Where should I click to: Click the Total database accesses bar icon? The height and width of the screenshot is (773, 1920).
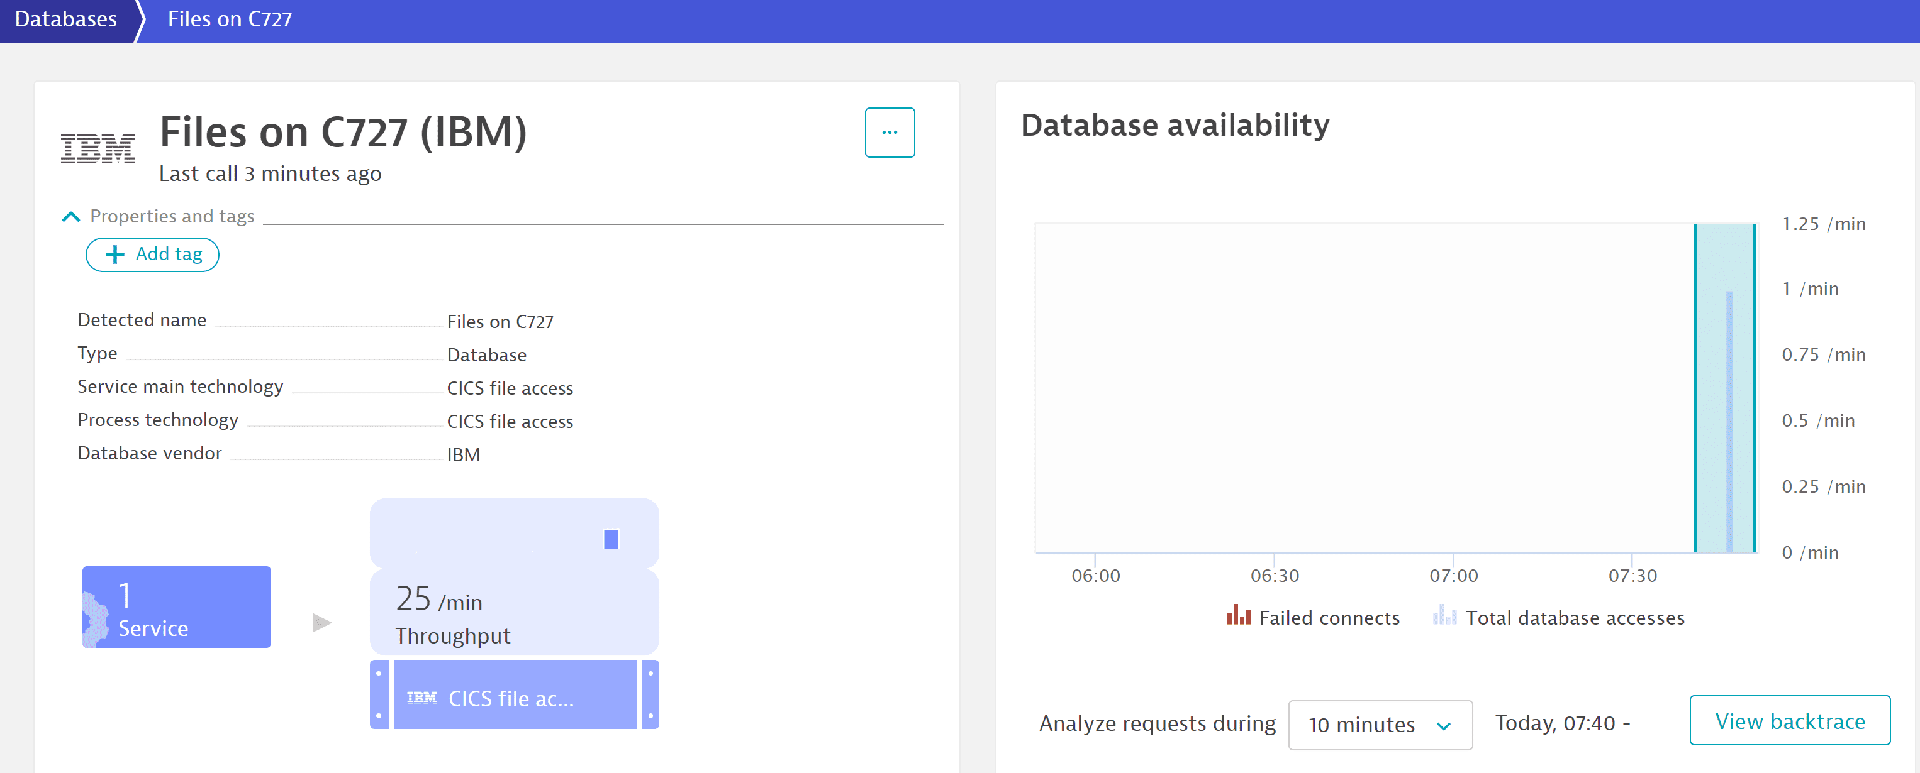click(1444, 615)
